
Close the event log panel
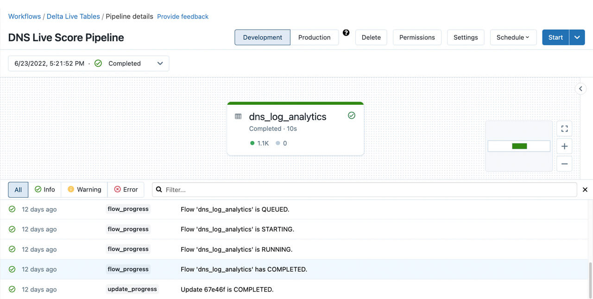click(x=585, y=190)
